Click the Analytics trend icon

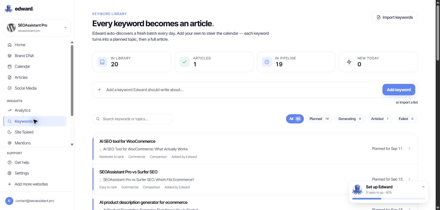click(x=10, y=110)
